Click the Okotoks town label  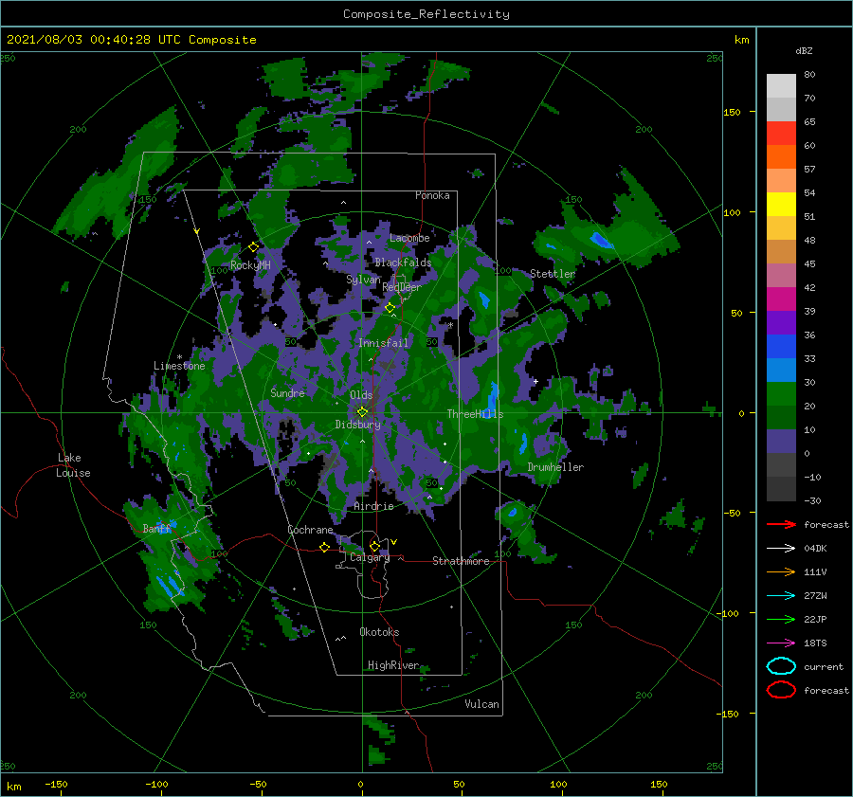pyautogui.click(x=379, y=632)
